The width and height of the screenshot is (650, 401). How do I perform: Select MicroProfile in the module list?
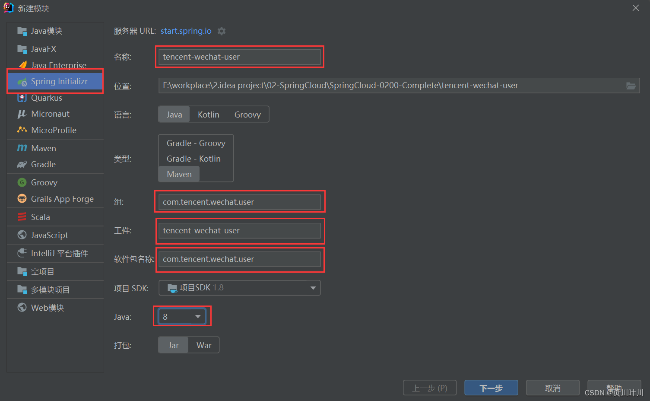point(55,130)
